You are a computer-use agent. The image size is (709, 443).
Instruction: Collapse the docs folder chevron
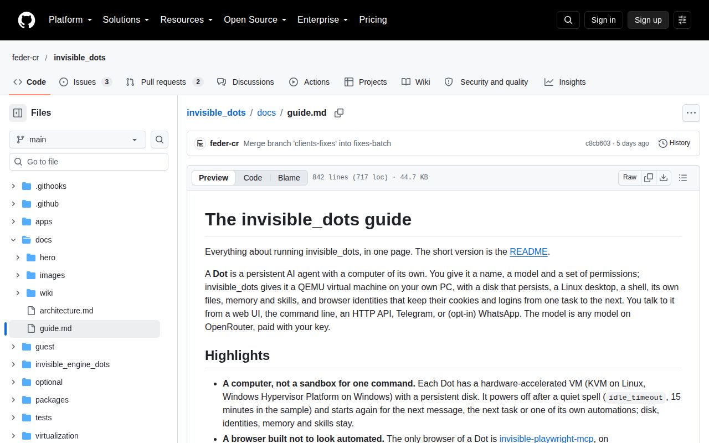pos(13,240)
